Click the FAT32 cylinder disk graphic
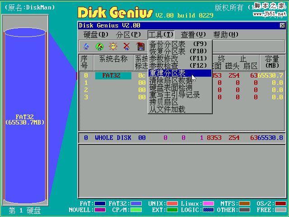This screenshot has width=289, height=217. pyautogui.click(x=25, y=119)
